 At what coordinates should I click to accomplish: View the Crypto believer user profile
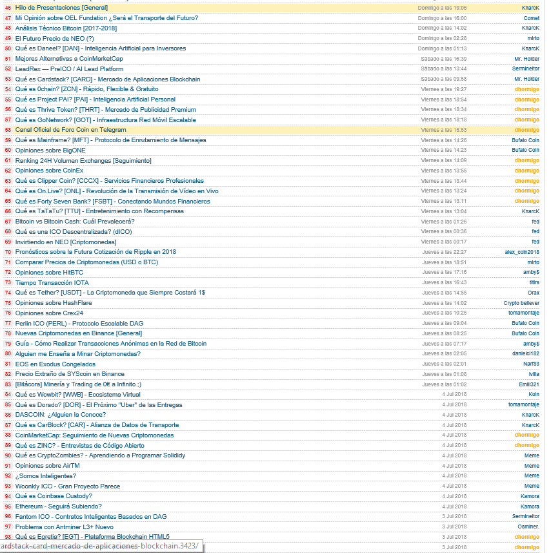pyautogui.click(x=521, y=303)
